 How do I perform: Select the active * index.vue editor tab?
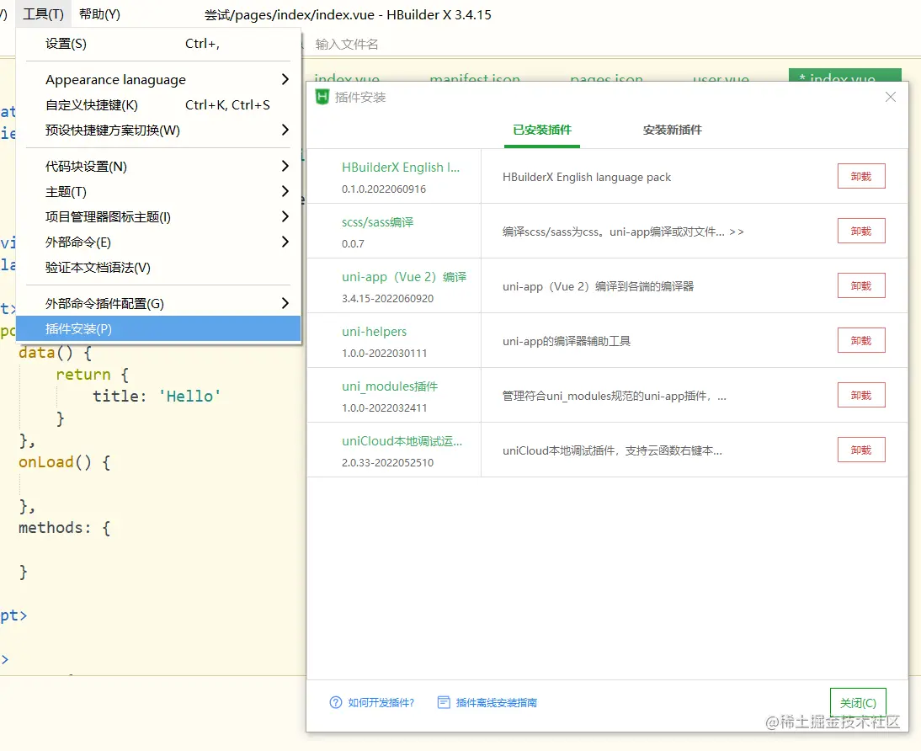point(844,77)
